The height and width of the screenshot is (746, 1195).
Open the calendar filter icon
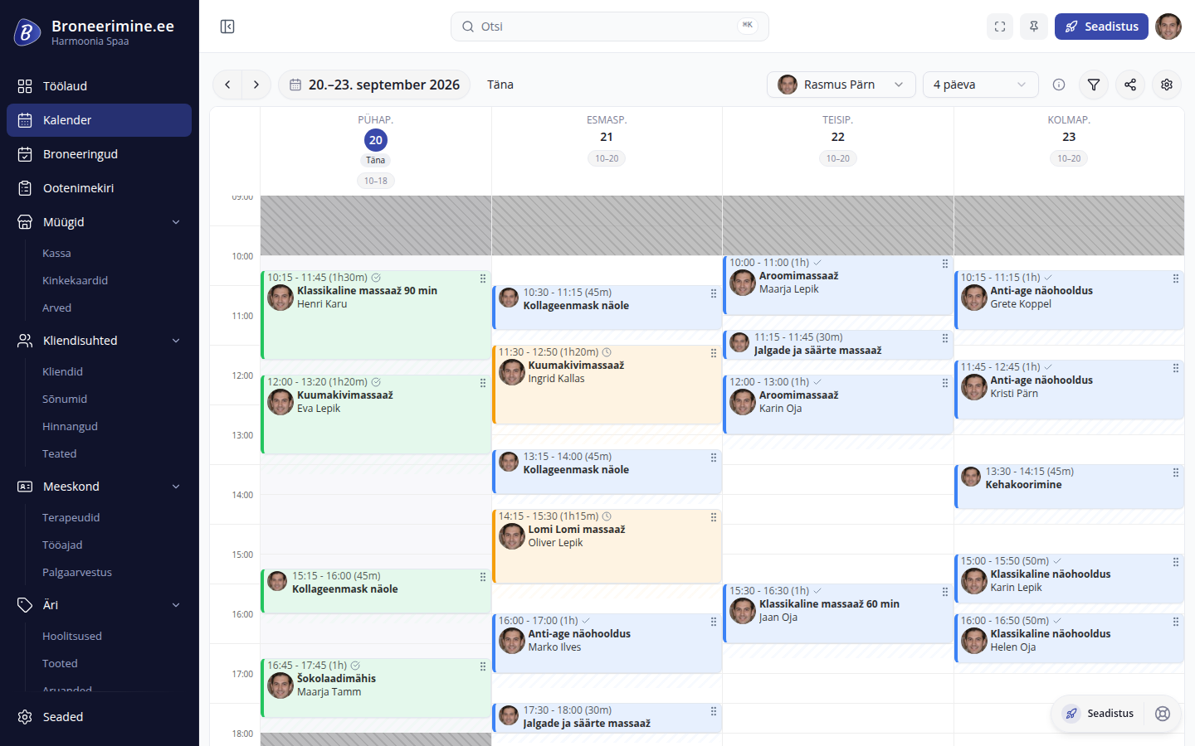coord(1094,85)
